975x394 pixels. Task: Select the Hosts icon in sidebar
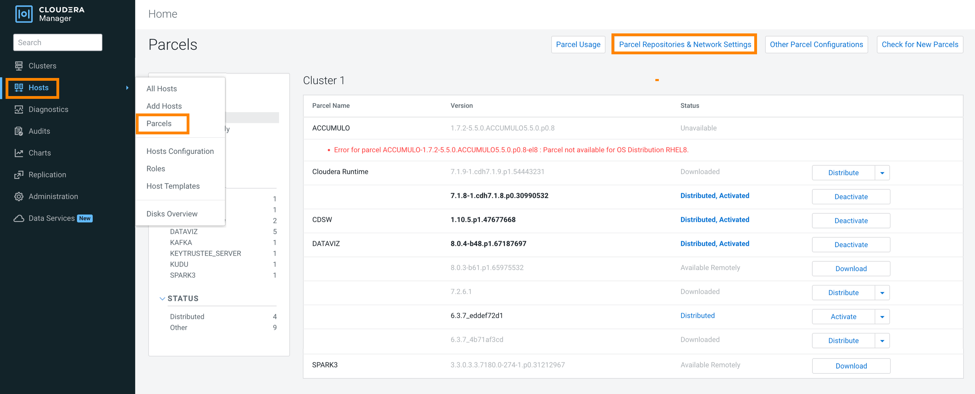(18, 87)
